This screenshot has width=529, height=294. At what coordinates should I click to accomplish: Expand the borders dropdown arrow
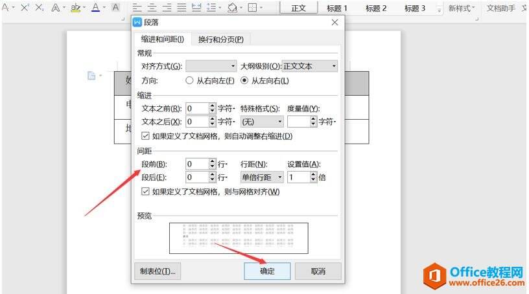point(261,7)
